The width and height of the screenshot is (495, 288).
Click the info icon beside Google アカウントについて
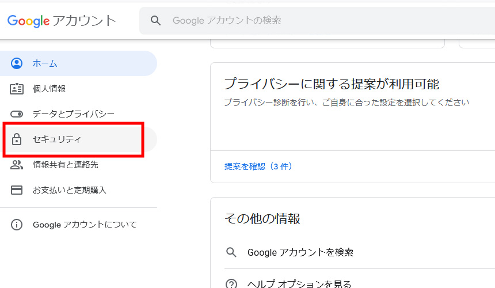click(x=17, y=225)
